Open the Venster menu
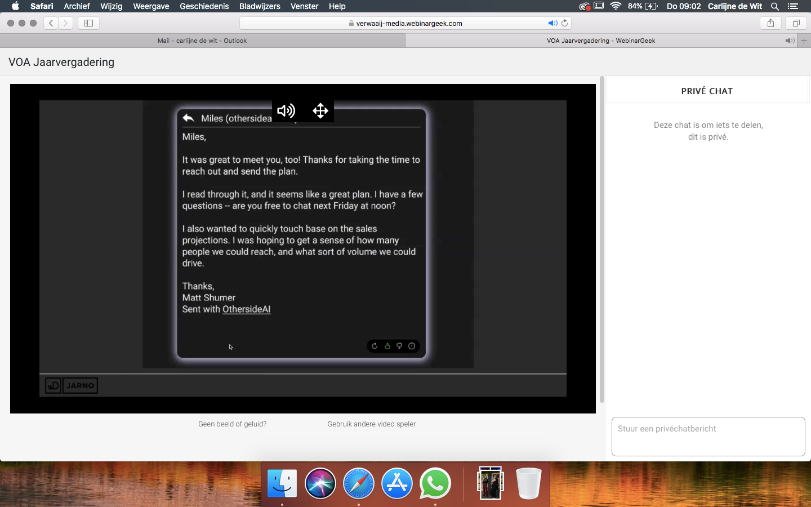This screenshot has width=811, height=507. point(304,6)
